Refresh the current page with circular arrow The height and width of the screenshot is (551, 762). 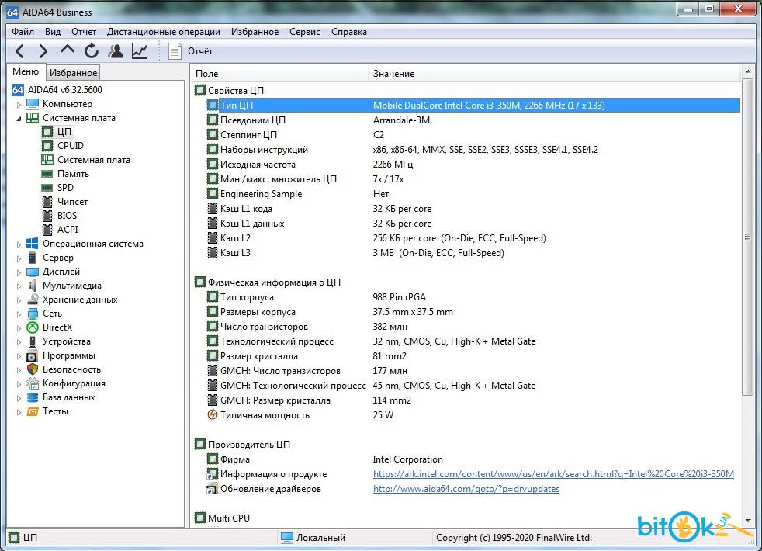[x=92, y=51]
